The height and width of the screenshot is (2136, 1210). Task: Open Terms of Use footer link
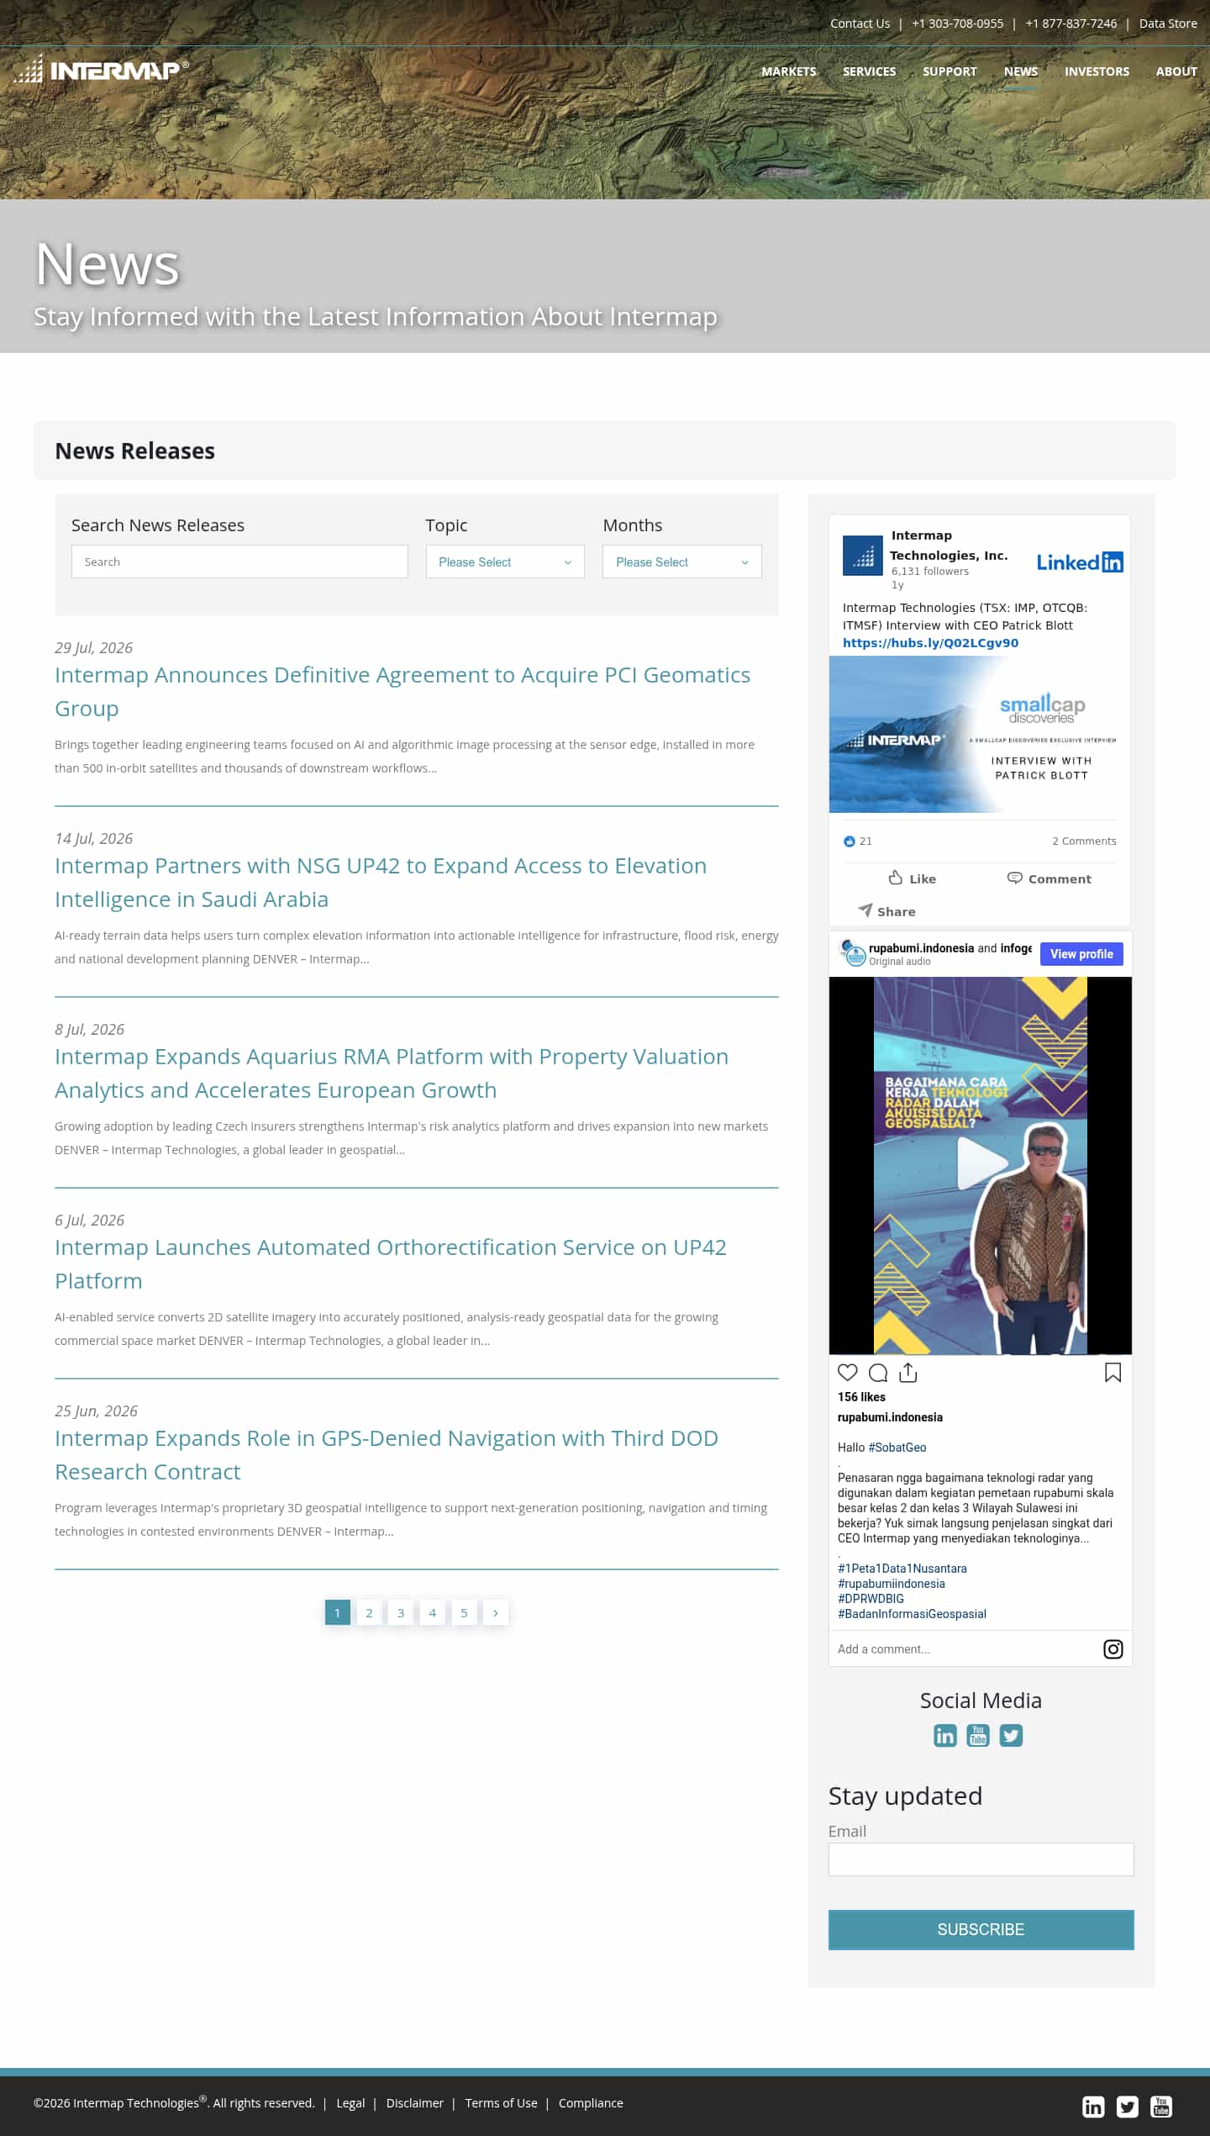pyautogui.click(x=501, y=2103)
